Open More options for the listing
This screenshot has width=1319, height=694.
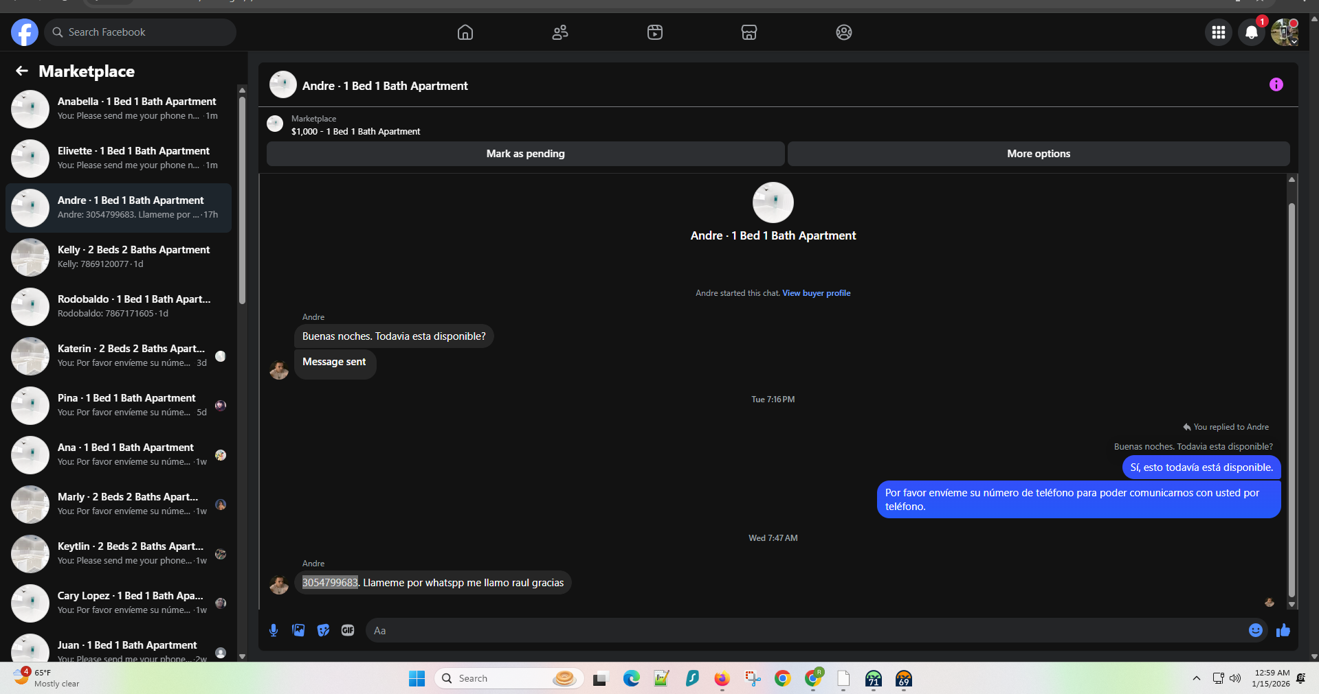pos(1039,154)
